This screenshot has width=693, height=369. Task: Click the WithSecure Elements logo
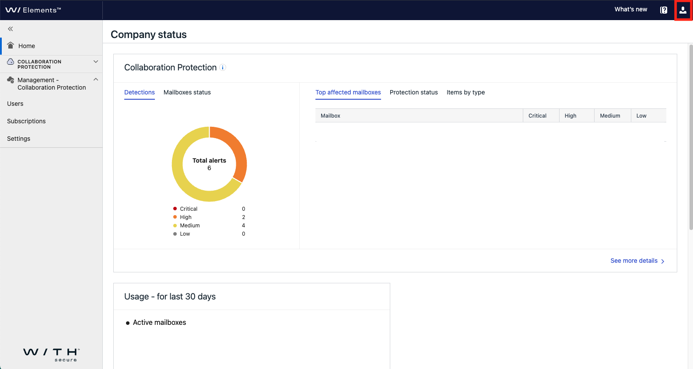click(33, 10)
